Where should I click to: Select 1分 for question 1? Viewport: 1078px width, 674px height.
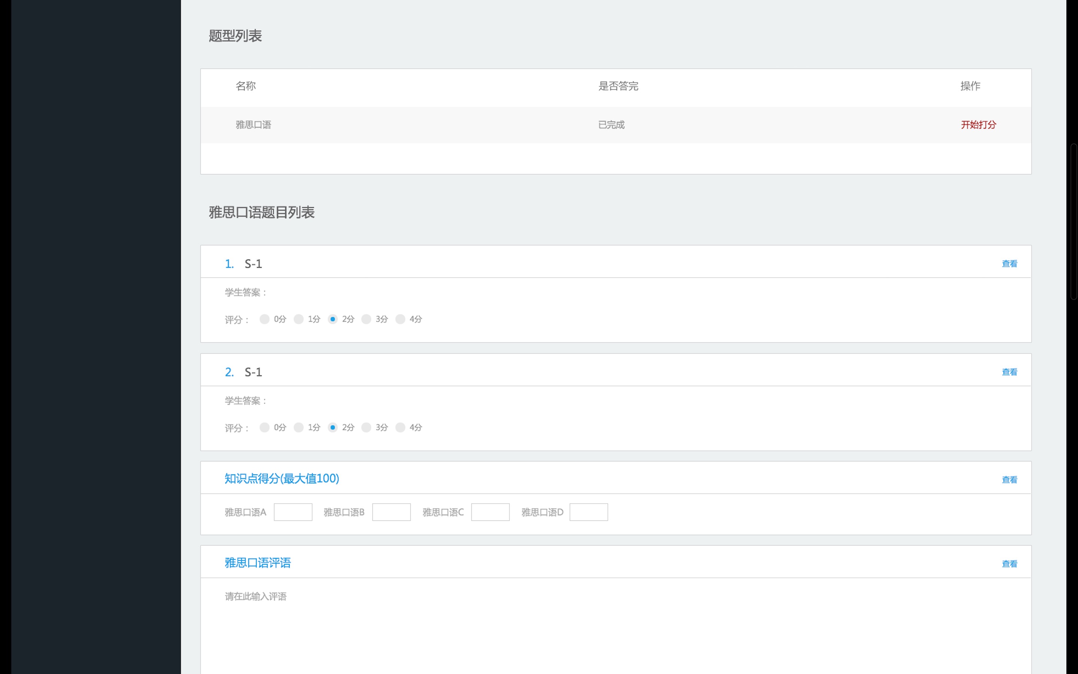tap(298, 319)
